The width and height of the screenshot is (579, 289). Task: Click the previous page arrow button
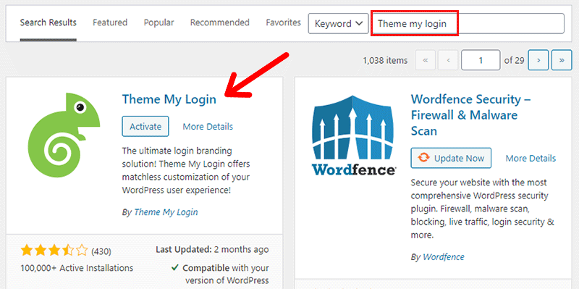pyautogui.click(x=448, y=60)
